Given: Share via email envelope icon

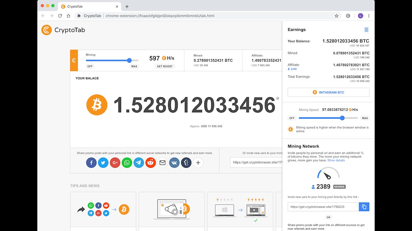Looking at the screenshot, I should click(163, 163).
